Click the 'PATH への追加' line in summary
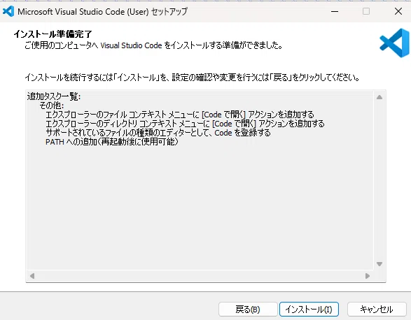Screen dimensions: 411x320 (x=112, y=142)
